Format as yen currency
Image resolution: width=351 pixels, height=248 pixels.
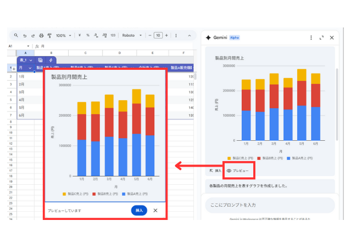coord(80,35)
